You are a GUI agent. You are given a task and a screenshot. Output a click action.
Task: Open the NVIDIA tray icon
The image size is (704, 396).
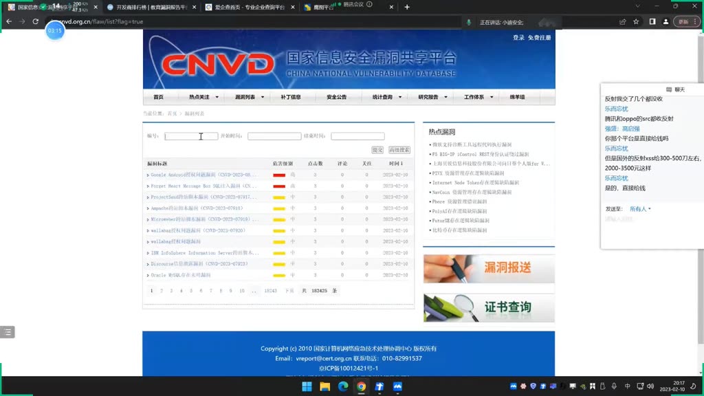click(x=583, y=386)
